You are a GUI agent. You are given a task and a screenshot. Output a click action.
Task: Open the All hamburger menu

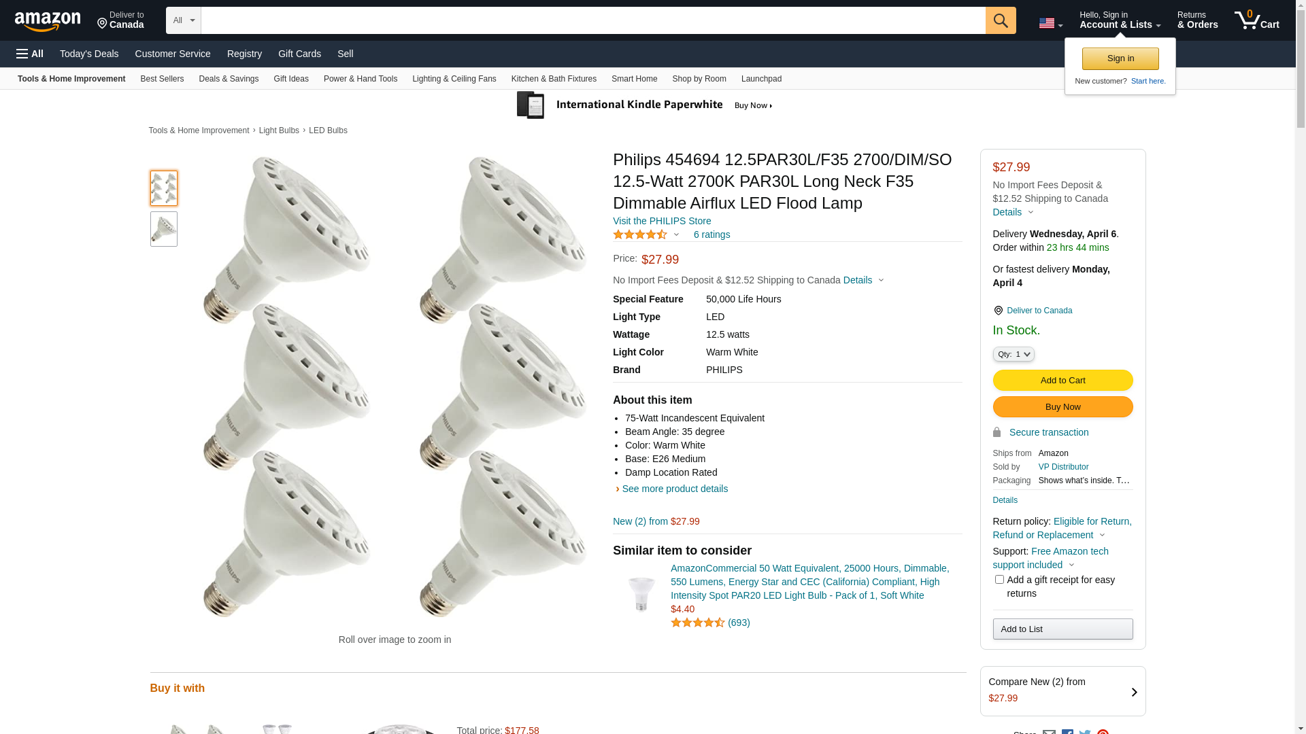30,54
